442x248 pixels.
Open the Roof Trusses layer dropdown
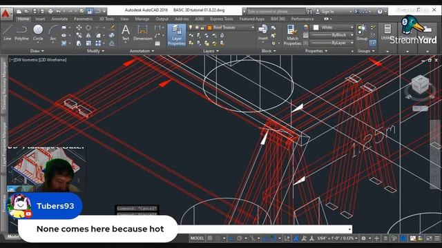click(253, 28)
